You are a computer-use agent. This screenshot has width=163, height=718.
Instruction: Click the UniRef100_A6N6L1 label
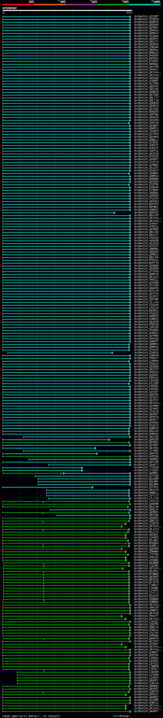click(146, 493)
